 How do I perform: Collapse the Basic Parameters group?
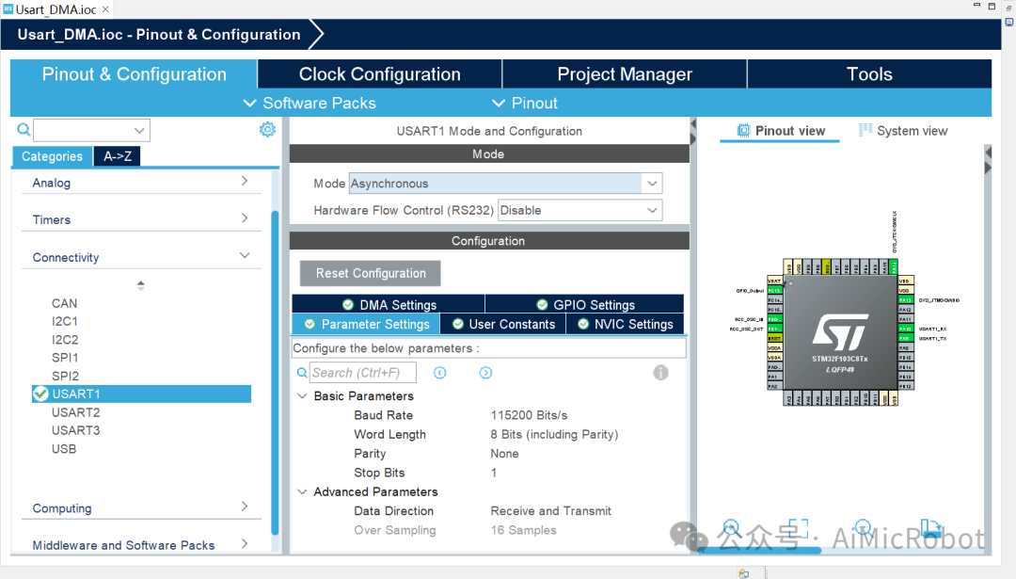[302, 396]
